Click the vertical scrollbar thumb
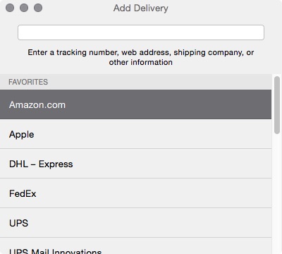 click(277, 105)
